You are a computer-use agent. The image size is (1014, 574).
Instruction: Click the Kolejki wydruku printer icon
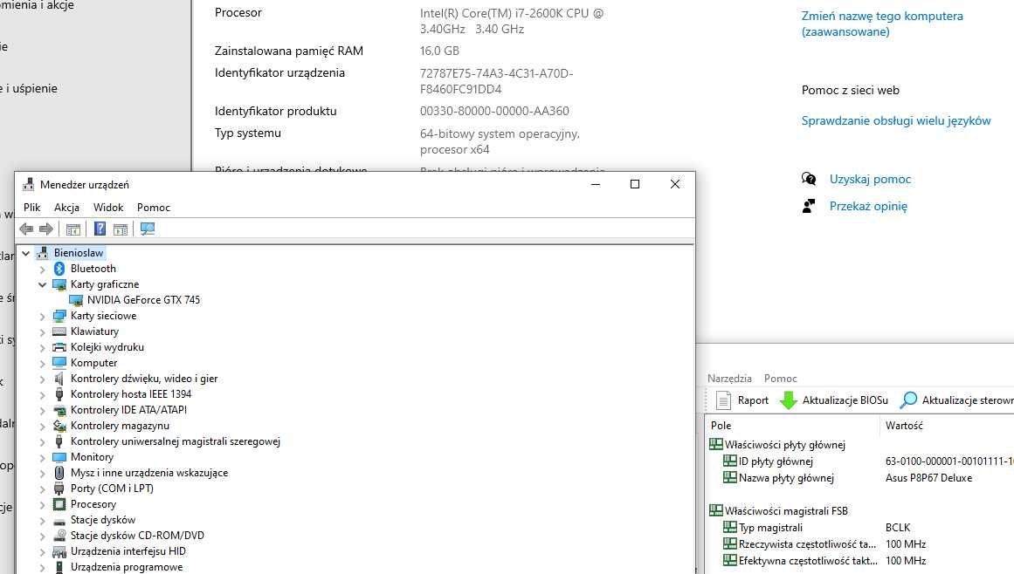click(59, 347)
